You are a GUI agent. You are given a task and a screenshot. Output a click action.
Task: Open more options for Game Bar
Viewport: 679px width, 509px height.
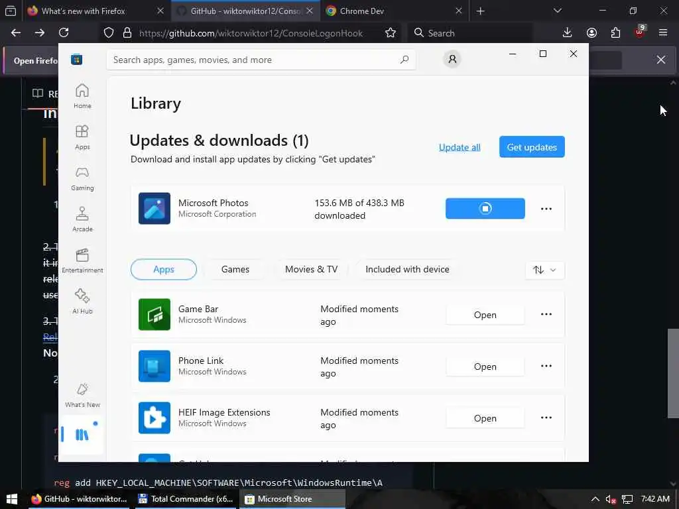[546, 314]
